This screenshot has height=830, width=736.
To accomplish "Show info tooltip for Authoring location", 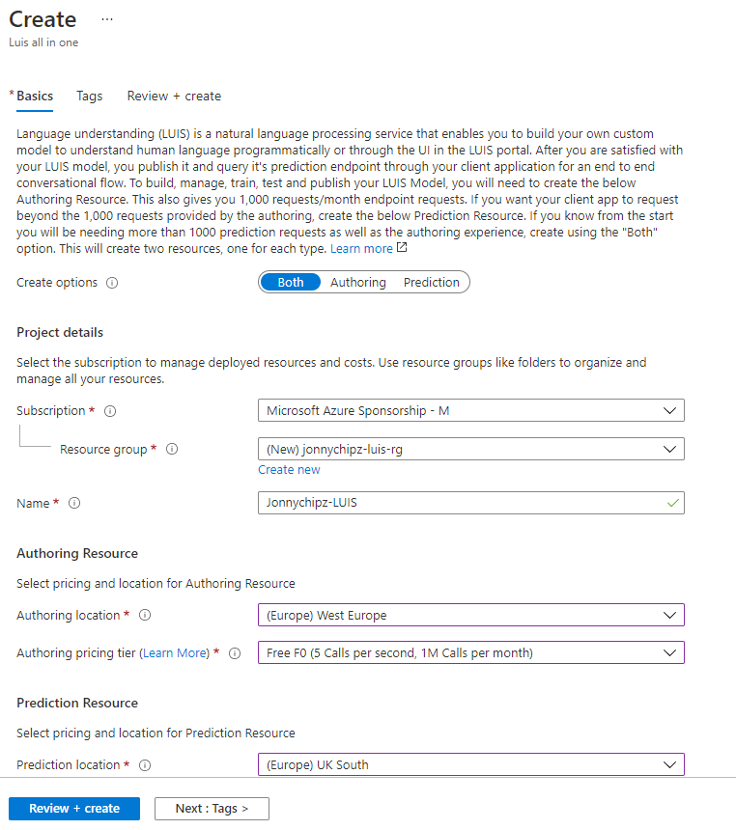I will pos(145,616).
